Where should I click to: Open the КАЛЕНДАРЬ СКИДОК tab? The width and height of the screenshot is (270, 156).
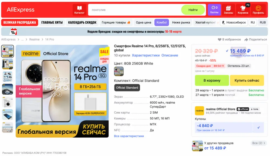click(82, 22)
